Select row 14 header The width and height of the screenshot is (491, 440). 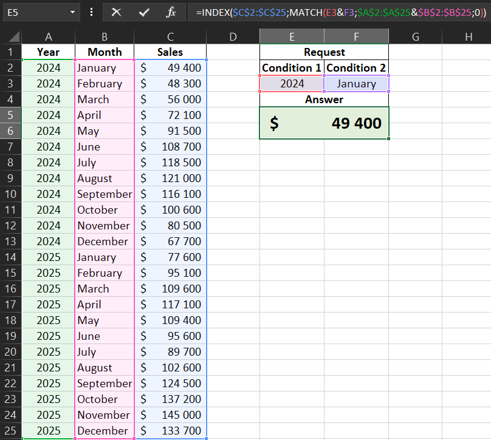[11, 257]
